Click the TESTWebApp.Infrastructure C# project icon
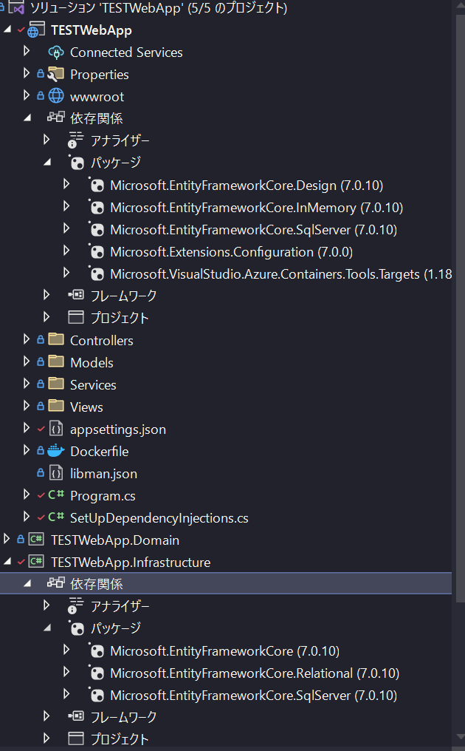Viewport: 465px width, 751px height. point(36,561)
